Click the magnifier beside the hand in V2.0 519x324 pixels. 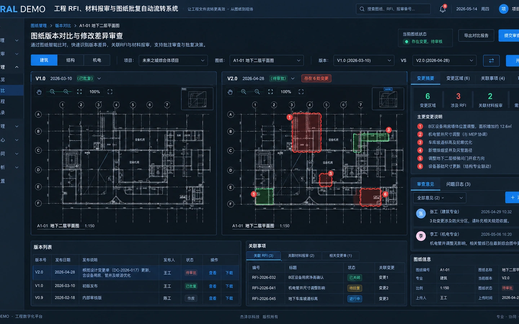(x=244, y=92)
